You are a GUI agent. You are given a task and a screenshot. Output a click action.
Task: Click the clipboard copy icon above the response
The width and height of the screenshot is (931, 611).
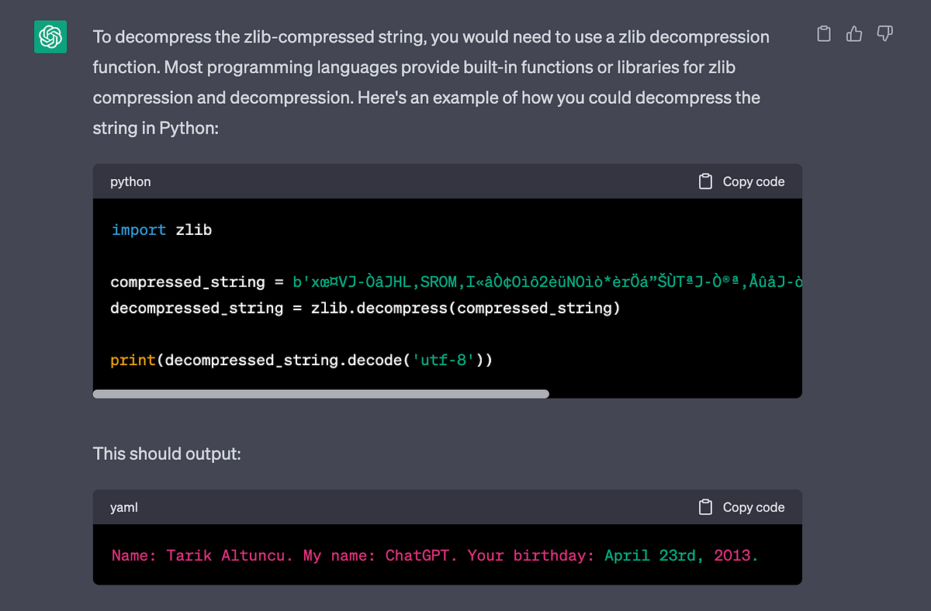coord(823,33)
